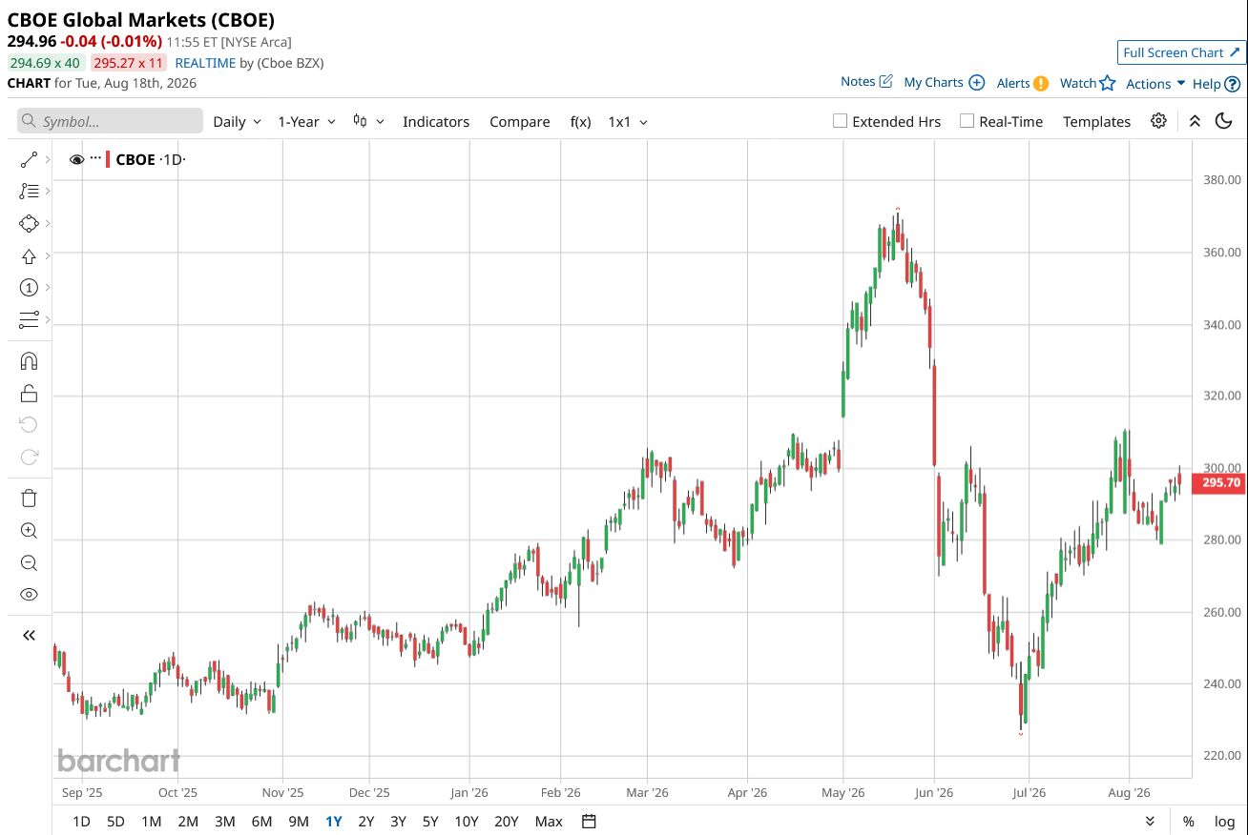Image resolution: width=1248 pixels, height=835 pixels.
Task: Open chart settings gear
Action: pos(1158,121)
